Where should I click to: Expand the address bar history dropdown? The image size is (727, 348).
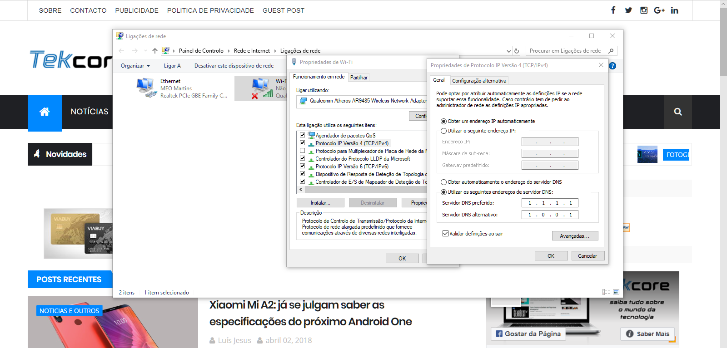(x=508, y=51)
